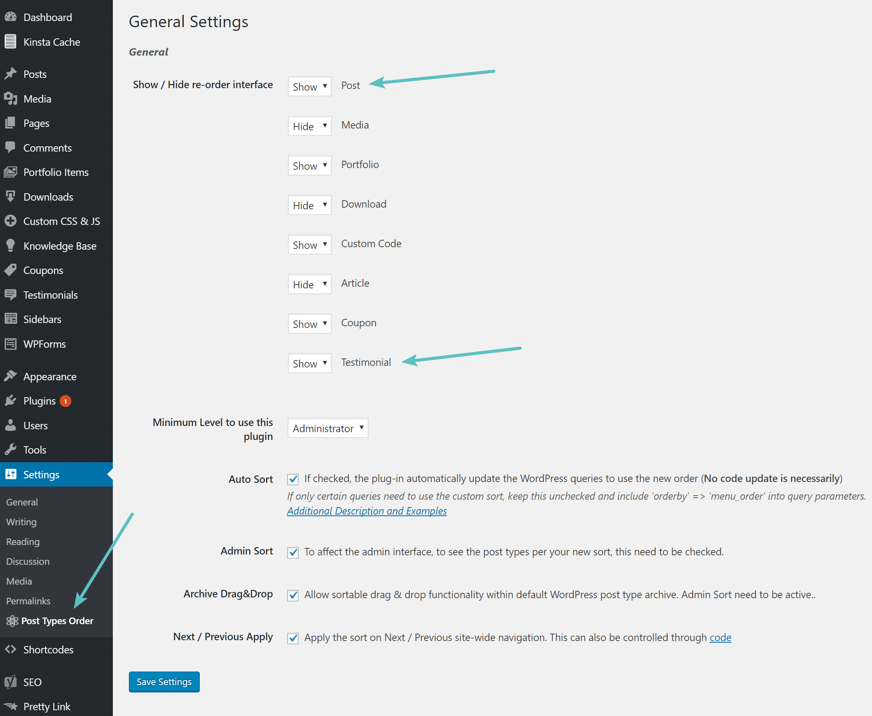This screenshot has width=872, height=716.
Task: Click the Save Settings button
Action: pos(164,681)
